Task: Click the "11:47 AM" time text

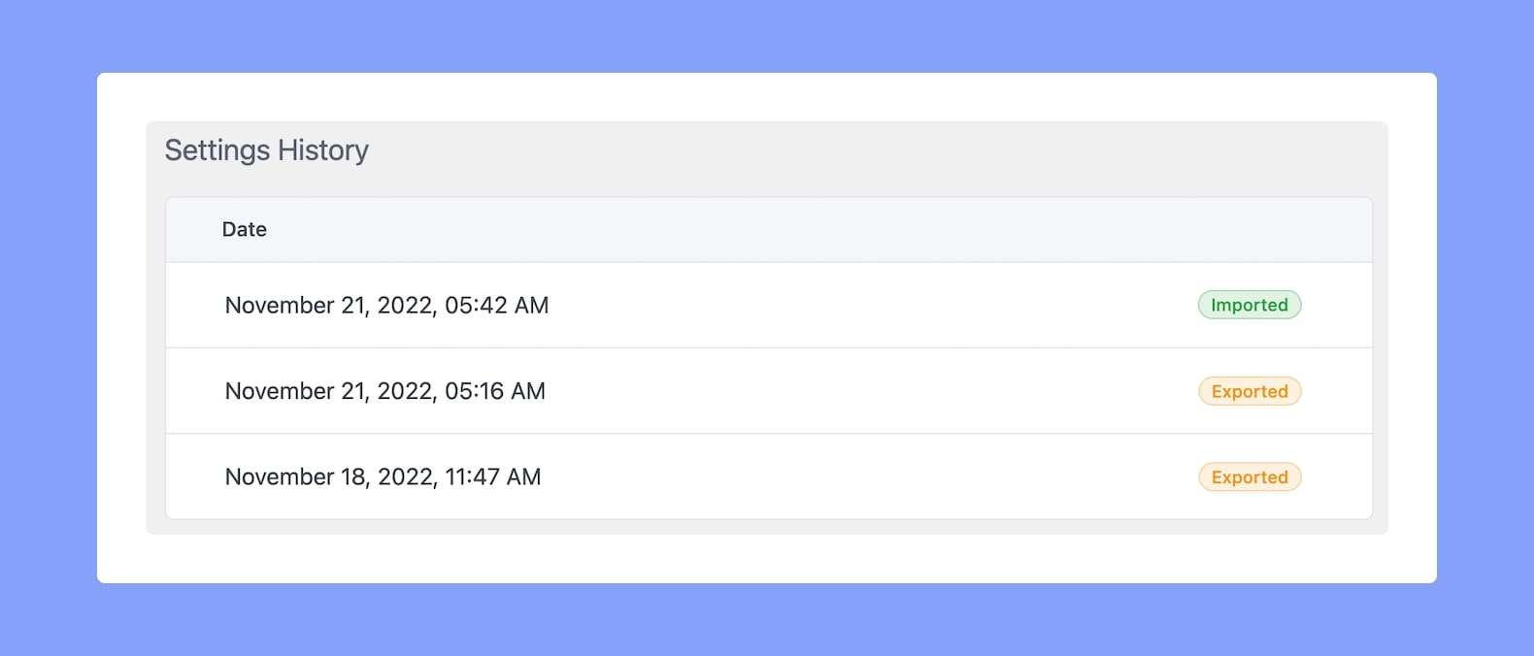Action: pos(493,476)
